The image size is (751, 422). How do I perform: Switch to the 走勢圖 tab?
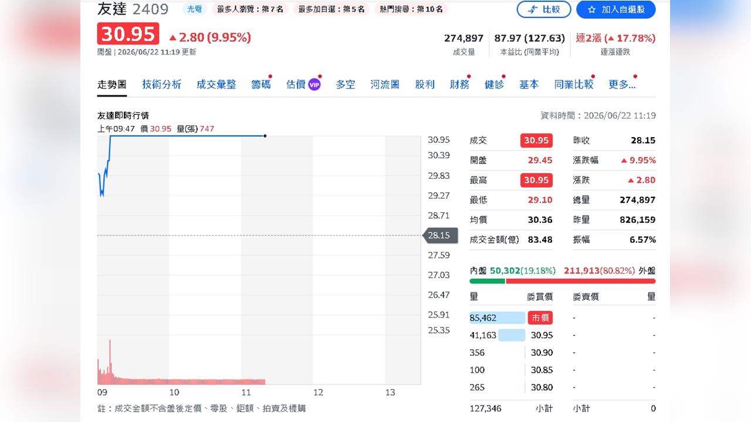click(111, 84)
